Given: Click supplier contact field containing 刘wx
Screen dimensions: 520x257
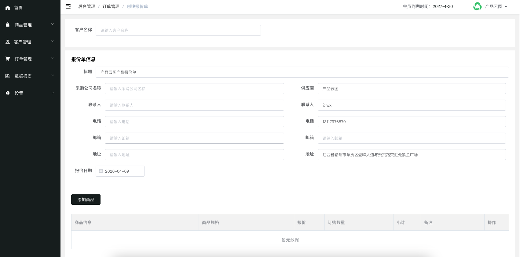Looking at the screenshot, I should click(x=412, y=105).
